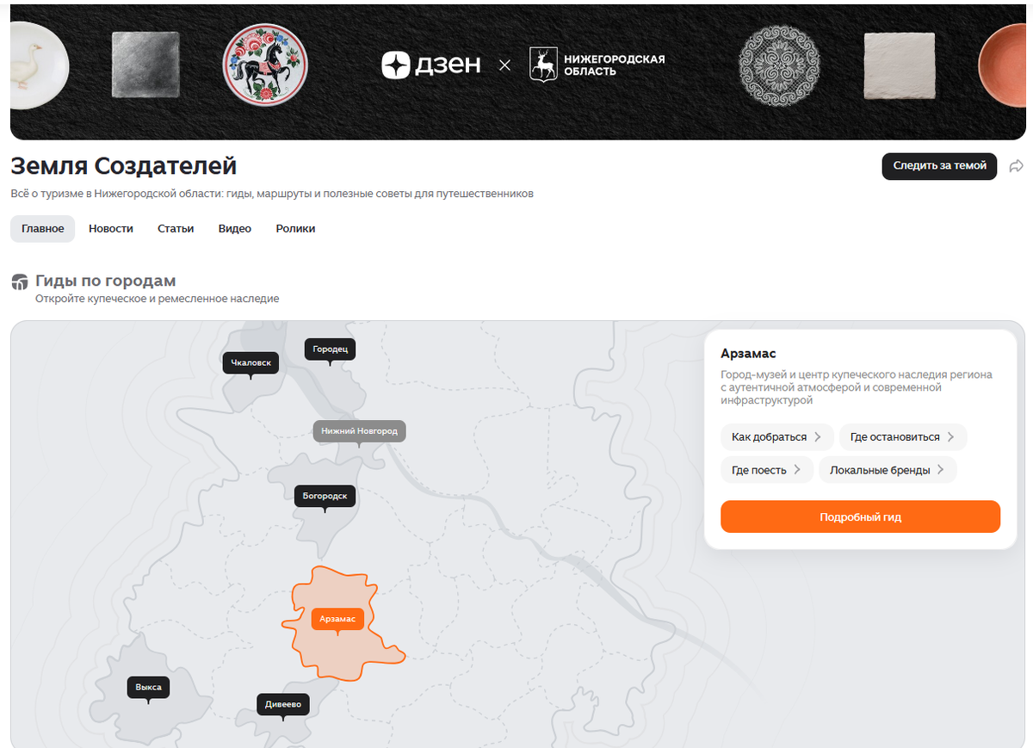Click subtitle Откройте купеческое и ремесленное наследие
Viewport: 1033px width, 748px height.
click(x=158, y=299)
